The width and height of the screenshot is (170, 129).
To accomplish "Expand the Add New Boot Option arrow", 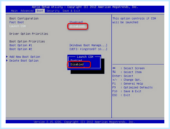I will 7,57.
